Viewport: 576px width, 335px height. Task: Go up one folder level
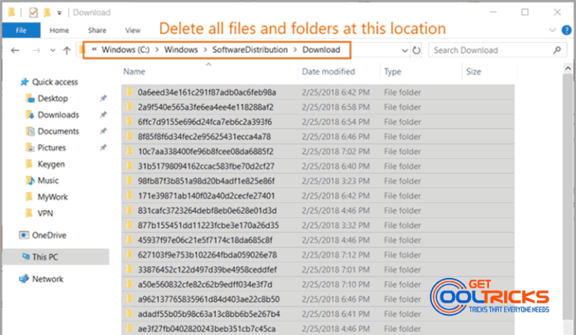[x=66, y=50]
